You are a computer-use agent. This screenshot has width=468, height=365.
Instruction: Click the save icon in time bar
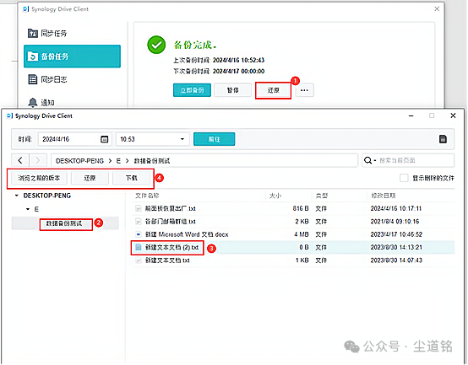click(x=443, y=139)
